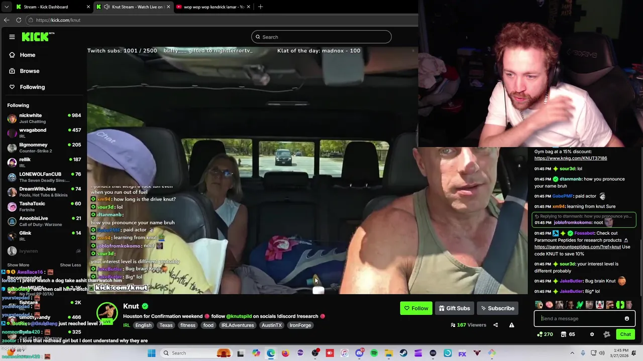The width and height of the screenshot is (643, 361).
Task: Select the food tag
Action: (x=208, y=325)
